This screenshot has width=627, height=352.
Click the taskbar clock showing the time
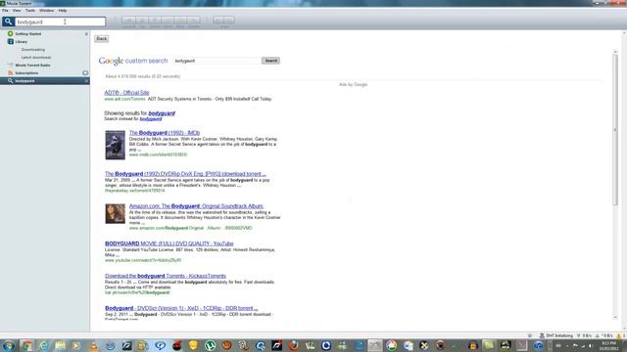608,345
